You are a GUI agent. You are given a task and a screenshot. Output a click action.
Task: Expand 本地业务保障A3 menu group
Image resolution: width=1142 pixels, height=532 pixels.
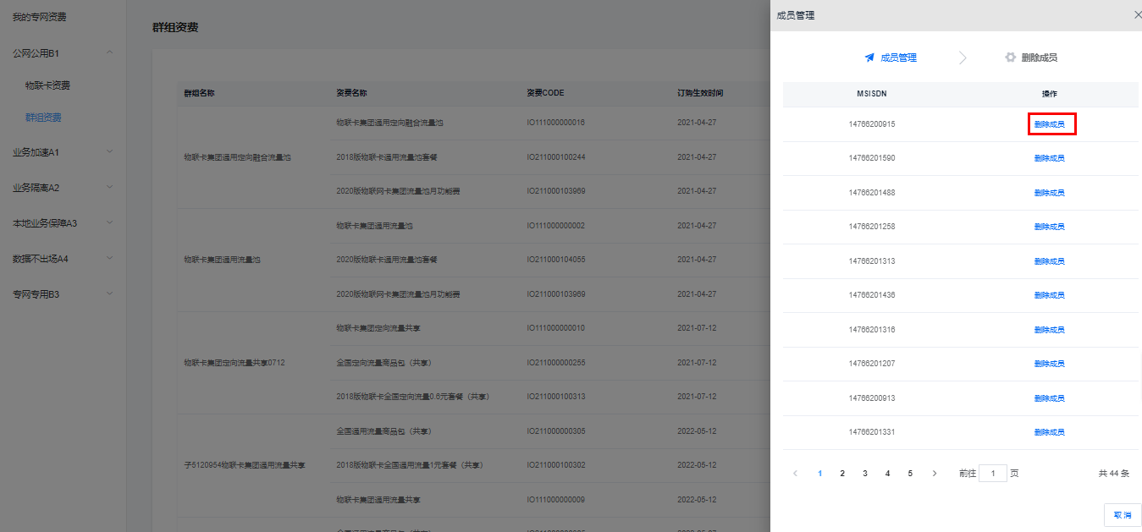tap(109, 223)
